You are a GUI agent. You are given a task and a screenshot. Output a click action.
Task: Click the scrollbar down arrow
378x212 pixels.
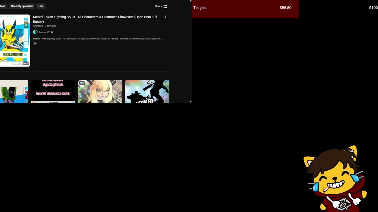tap(190, 102)
